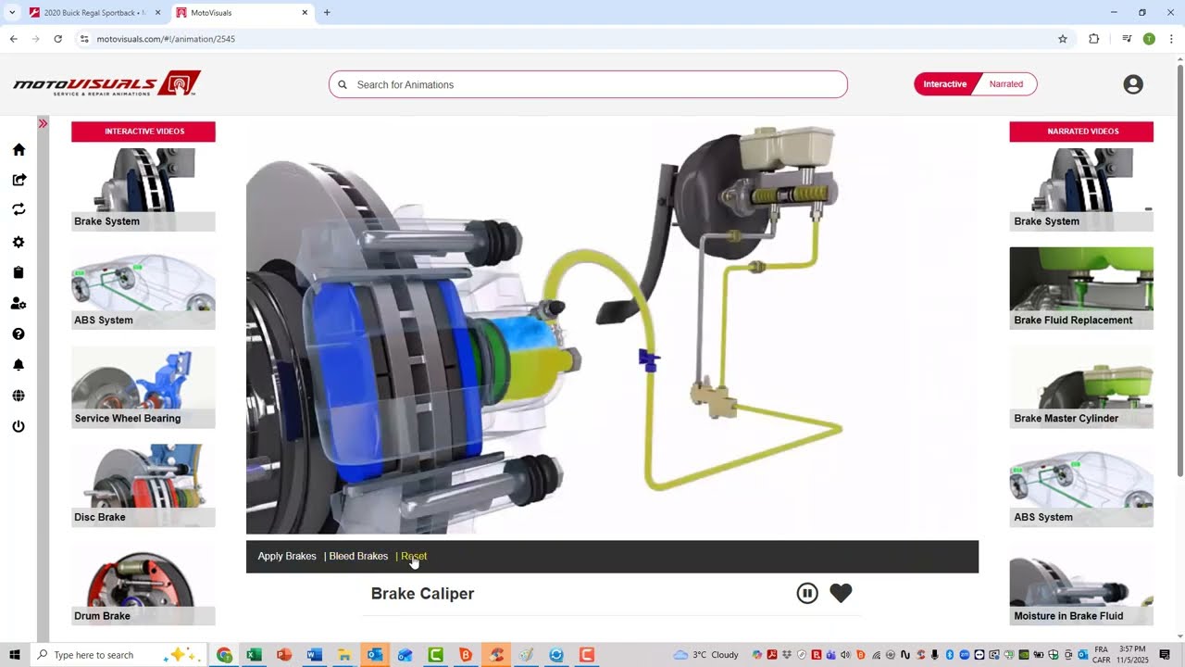Click the weather widget 3°C Cloudy
The height and width of the screenshot is (667, 1185).
pos(706,655)
